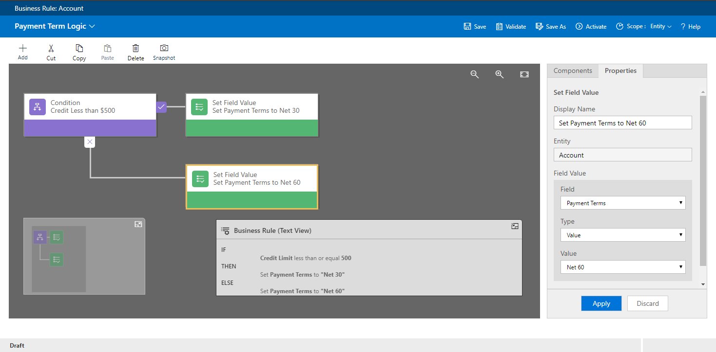This screenshot has height=352, width=716.
Task: Click the Copy icon in toolbar
Action: (79, 49)
